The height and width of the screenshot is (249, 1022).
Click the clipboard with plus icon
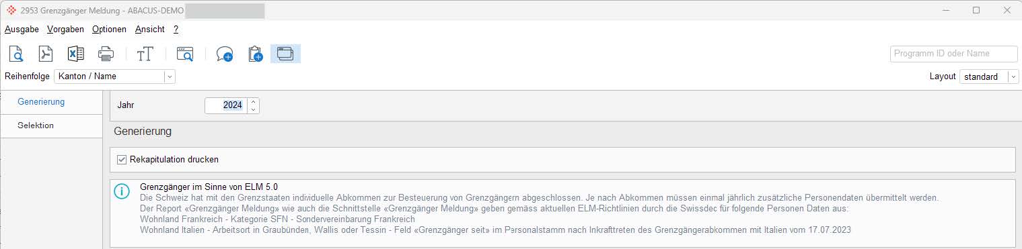pyautogui.click(x=255, y=54)
